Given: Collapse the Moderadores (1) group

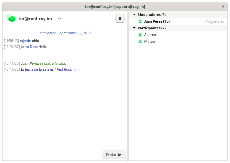Looking at the screenshot, I should pos(134,15).
